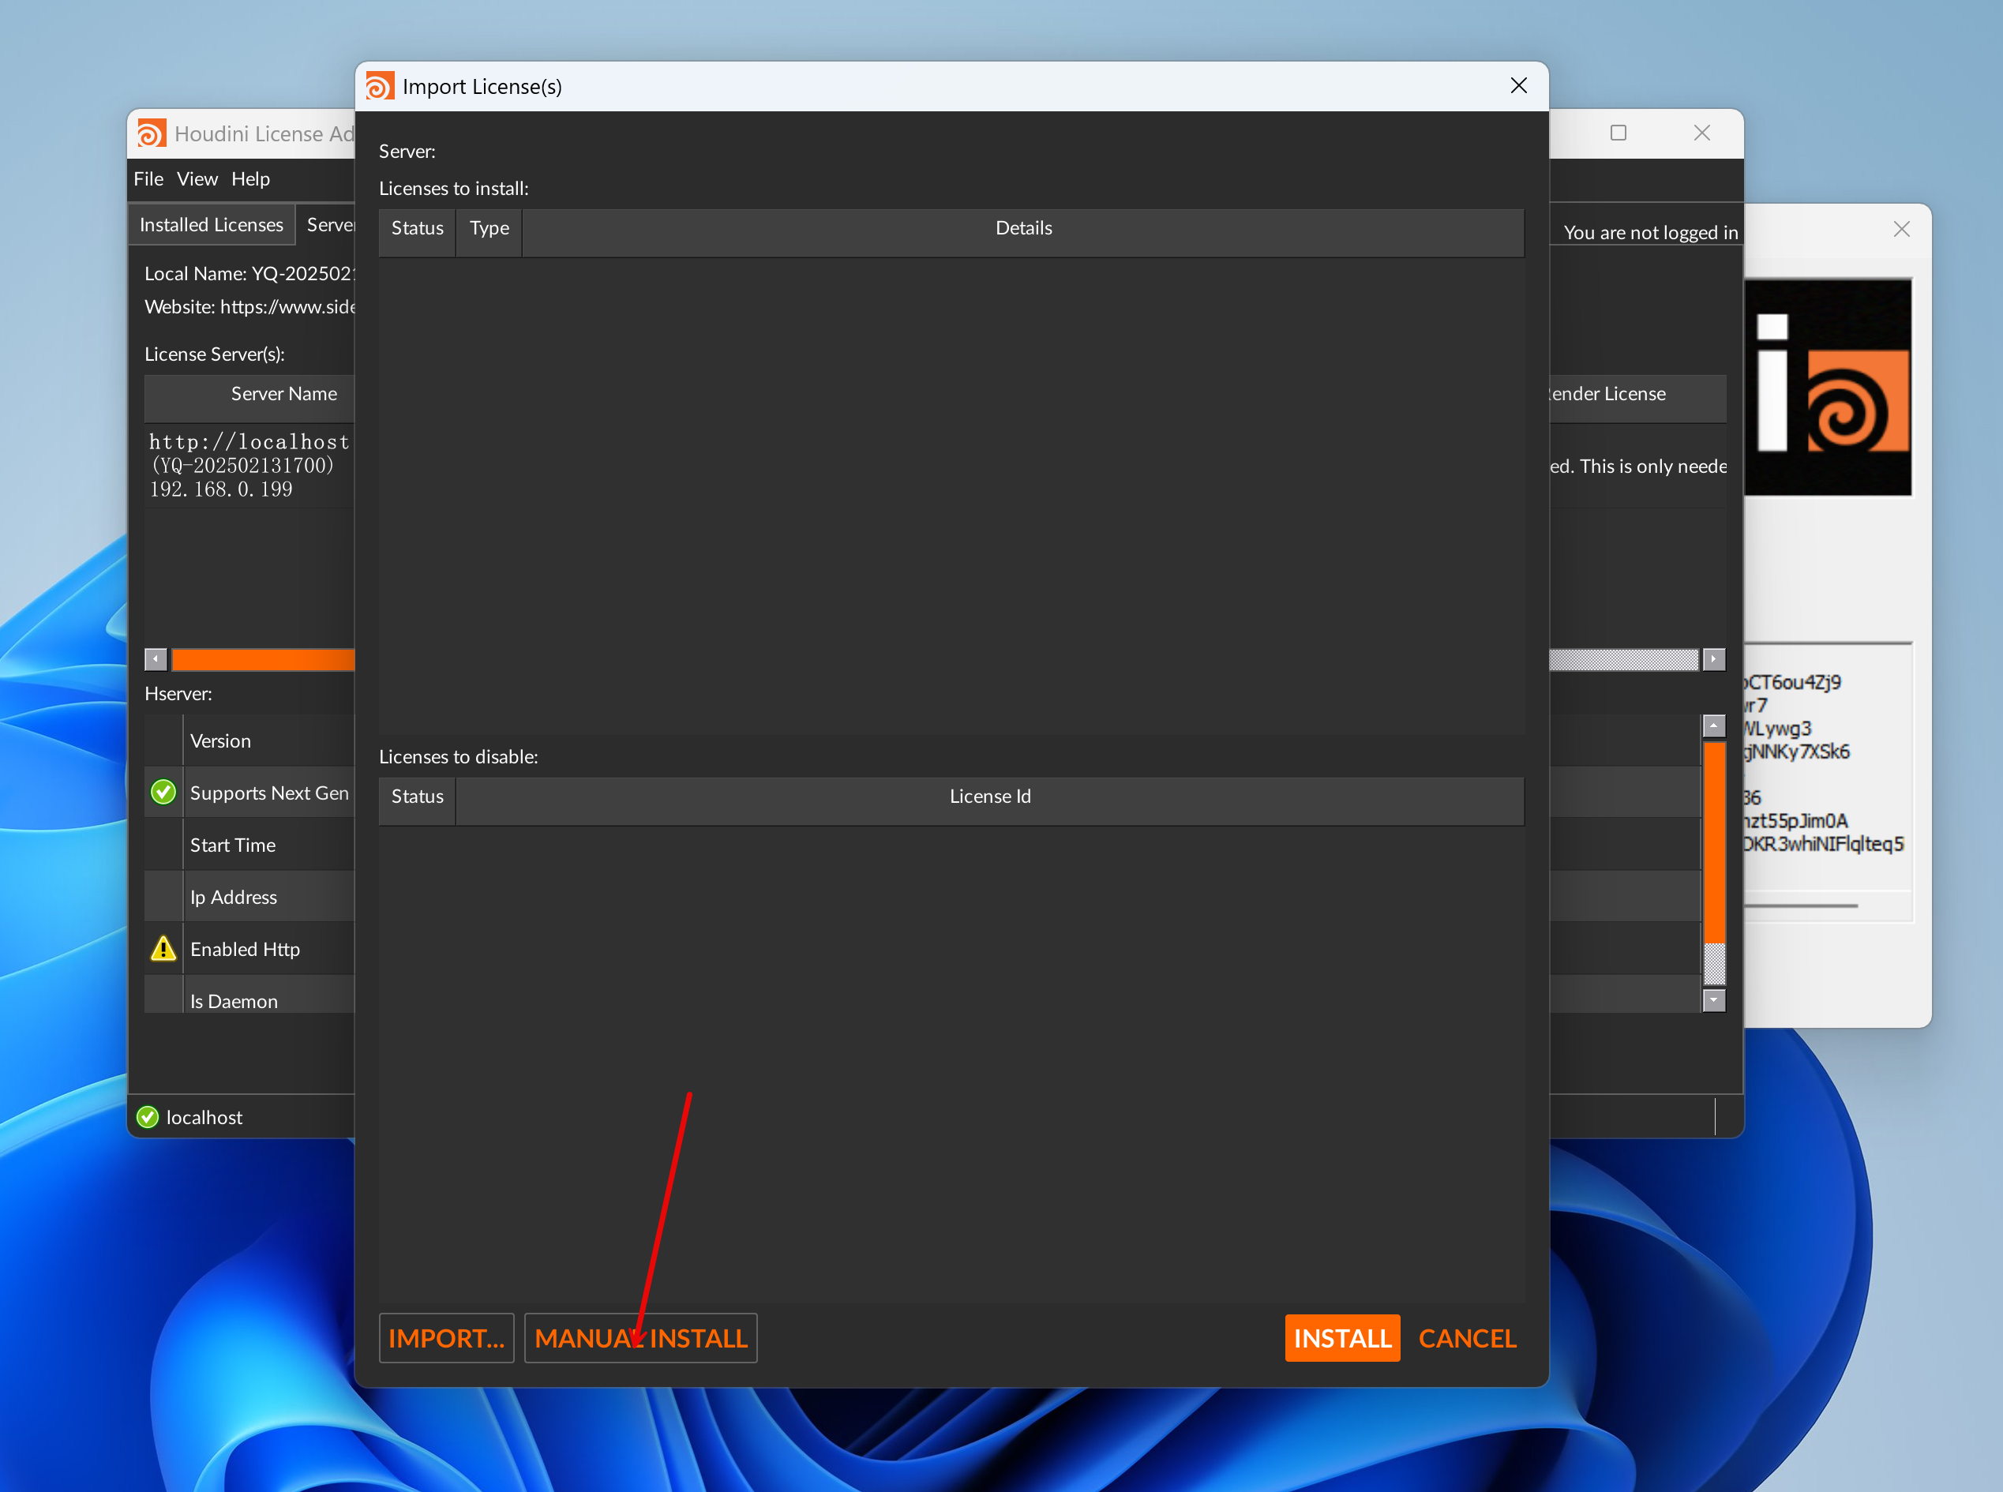Click the yellow warning icon beside Enabled Http

click(x=163, y=948)
